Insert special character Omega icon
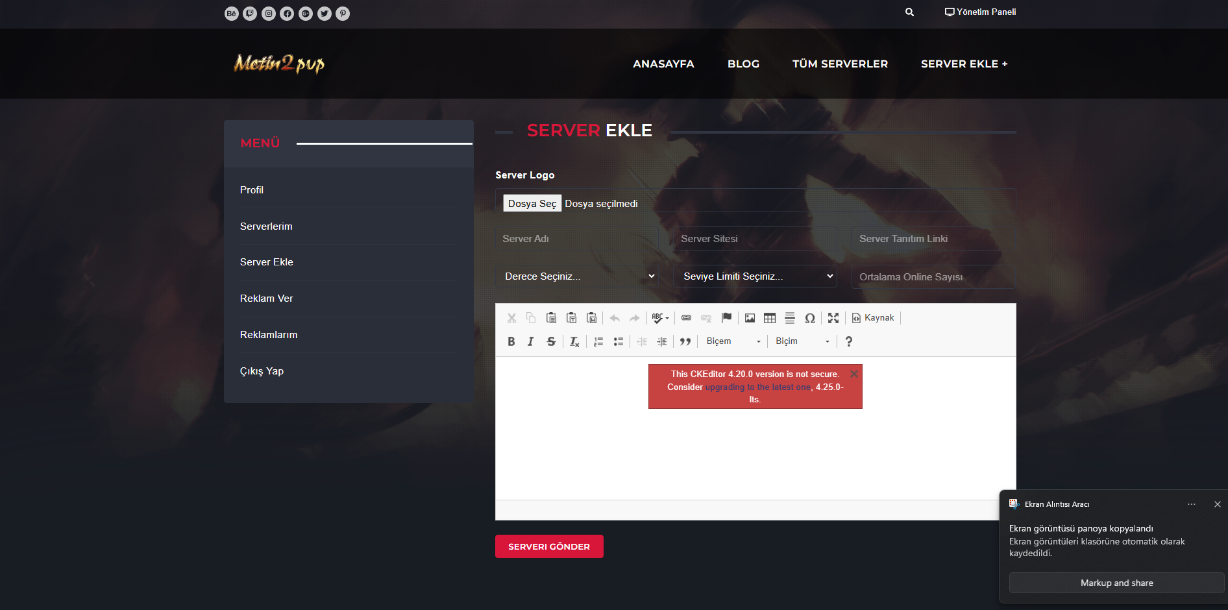Screen dimensions: 1228x610 point(809,318)
